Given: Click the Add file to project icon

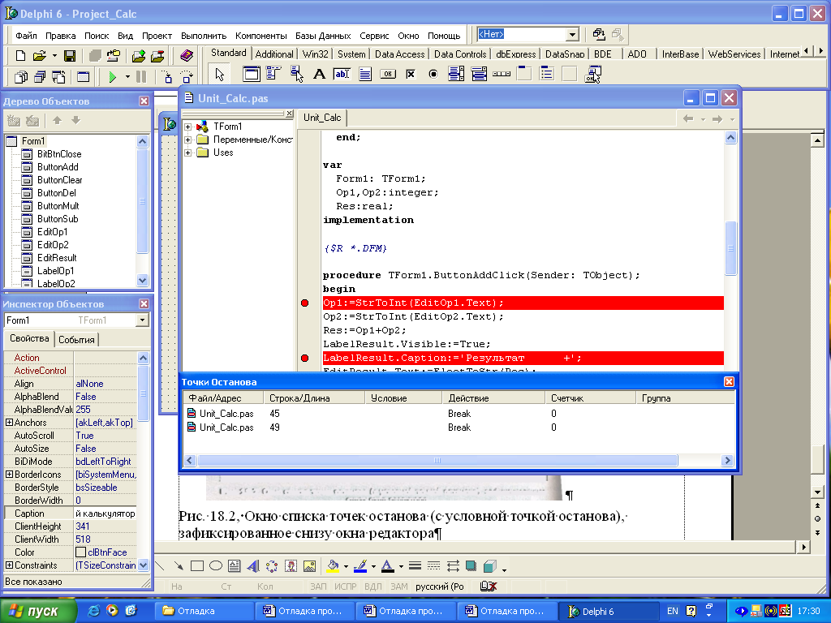Looking at the screenshot, I should tap(138, 56).
